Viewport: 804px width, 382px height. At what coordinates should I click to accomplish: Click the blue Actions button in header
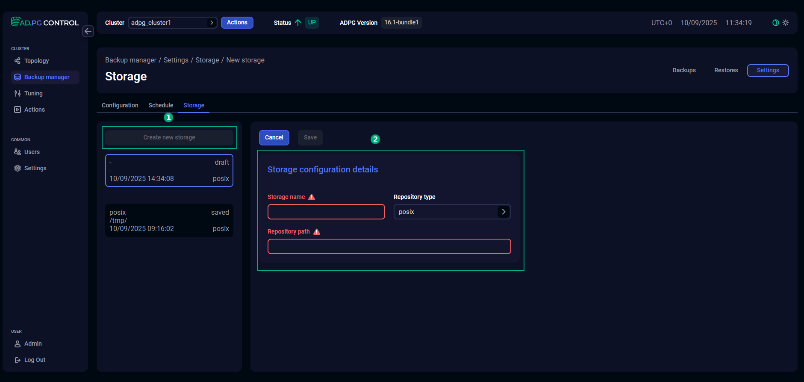coord(237,23)
